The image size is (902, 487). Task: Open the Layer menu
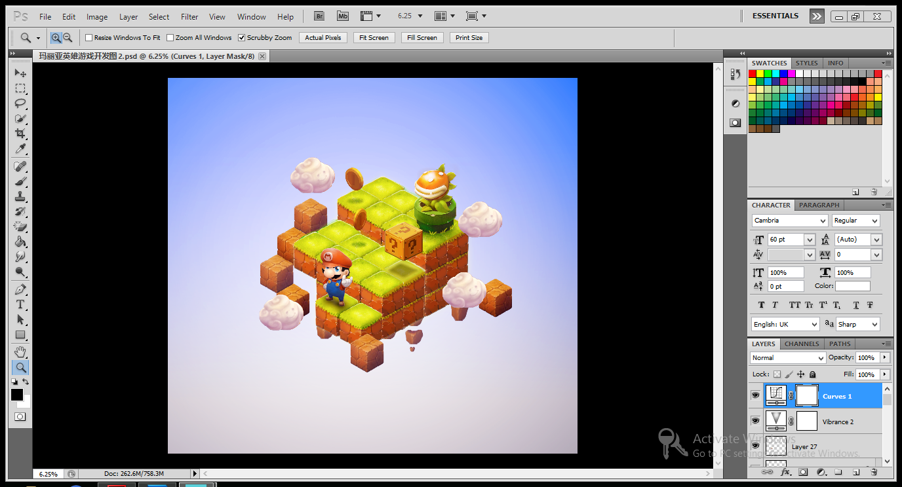[x=128, y=17]
